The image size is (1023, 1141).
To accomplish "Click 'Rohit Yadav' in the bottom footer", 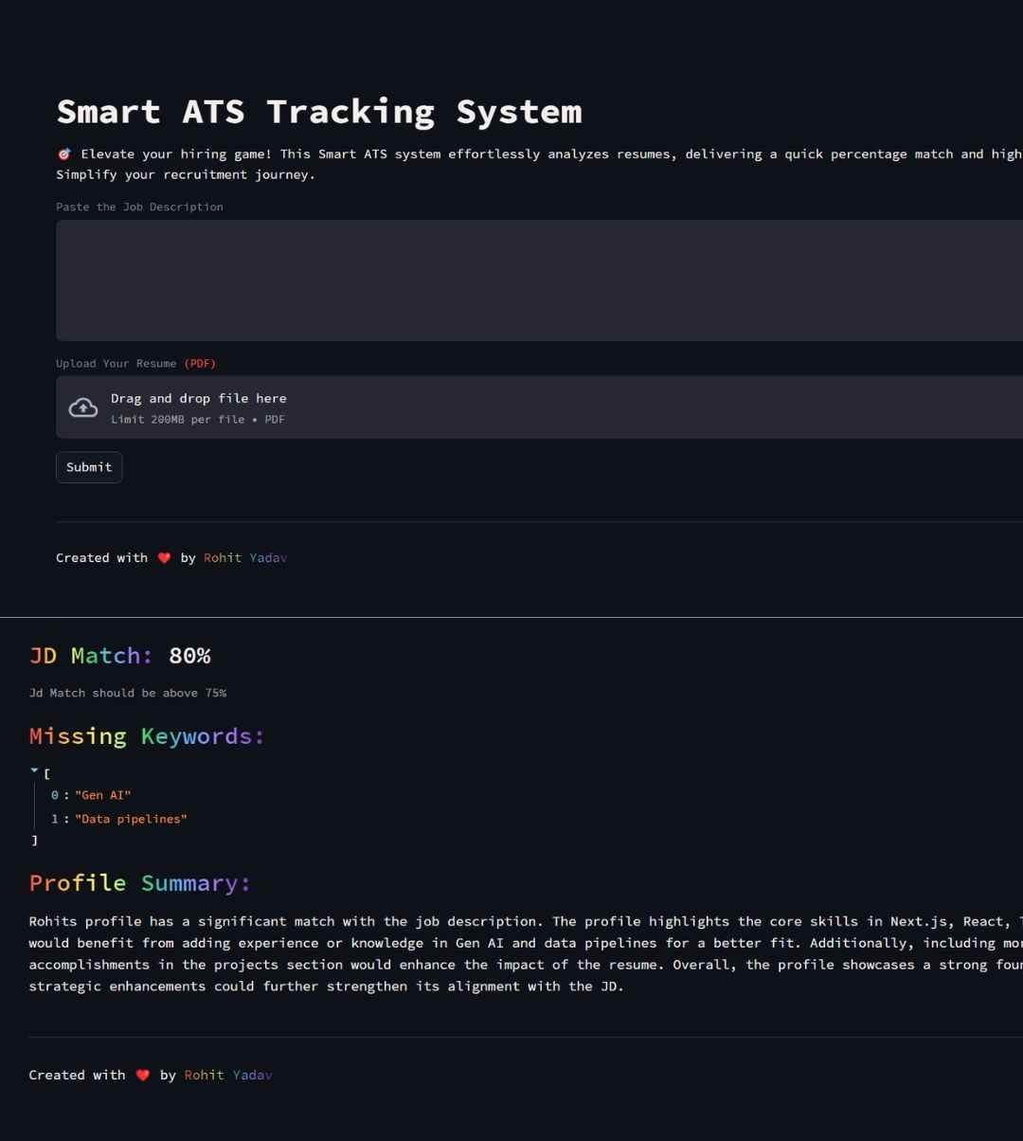I will 227,1076.
